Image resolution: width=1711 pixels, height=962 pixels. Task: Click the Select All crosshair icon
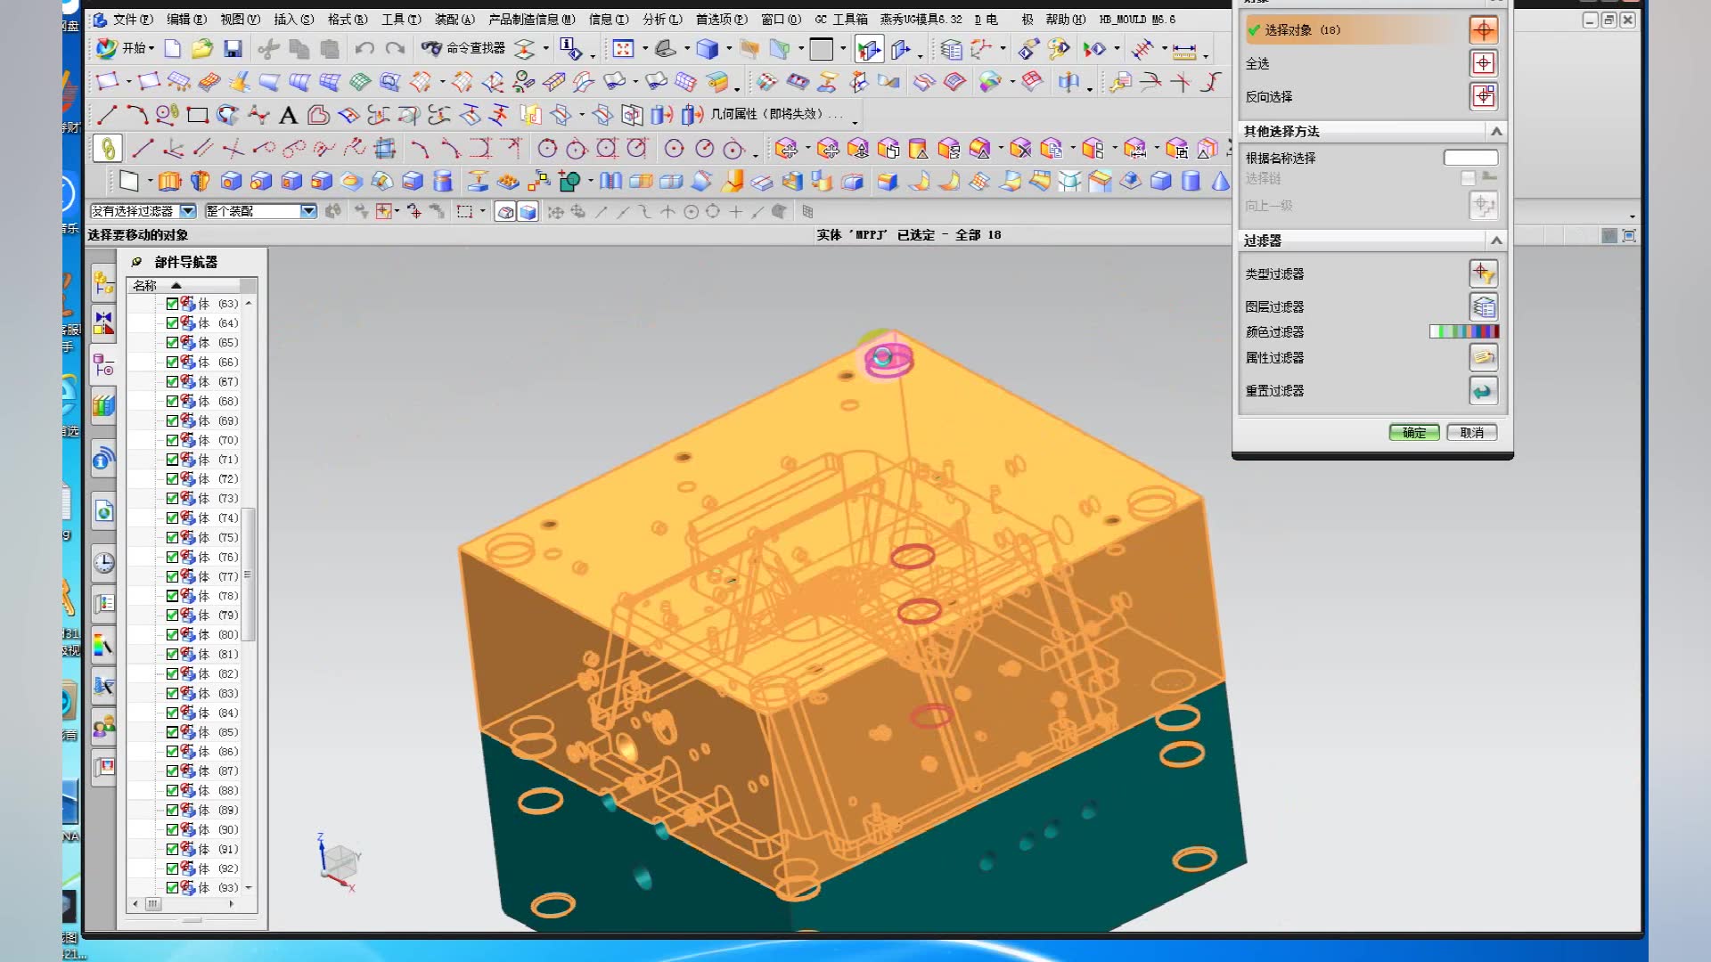[1483, 63]
